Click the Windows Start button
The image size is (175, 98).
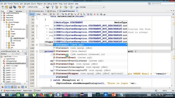coord(3,95)
